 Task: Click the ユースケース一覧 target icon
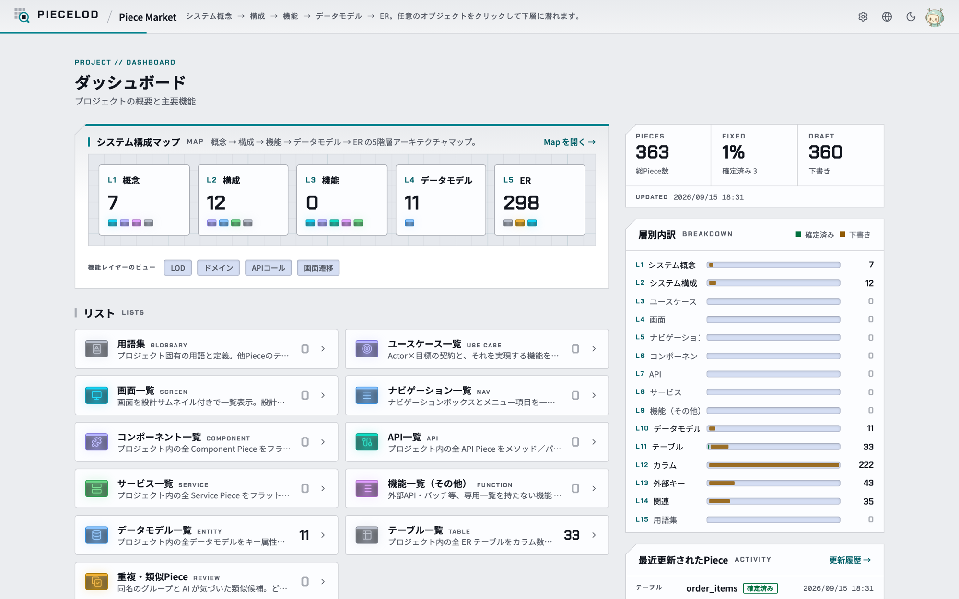coord(367,349)
